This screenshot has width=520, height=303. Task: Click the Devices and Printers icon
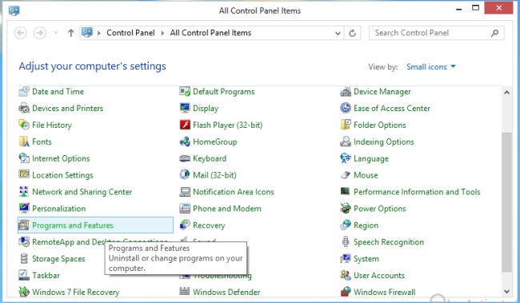24,108
